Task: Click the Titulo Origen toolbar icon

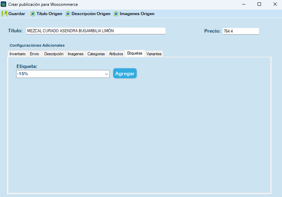Action: pyautogui.click(x=33, y=14)
